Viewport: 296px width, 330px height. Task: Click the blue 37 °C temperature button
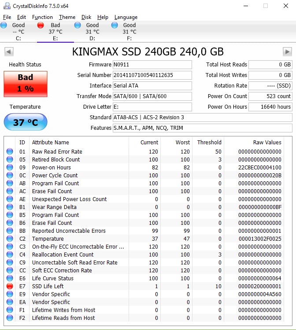click(26, 122)
